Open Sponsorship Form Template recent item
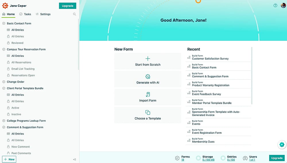Image resolution: width=287 pixels, height=163 pixels. point(218,112)
